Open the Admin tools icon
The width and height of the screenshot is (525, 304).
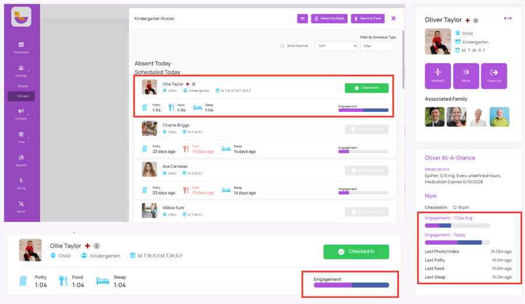click(x=21, y=204)
